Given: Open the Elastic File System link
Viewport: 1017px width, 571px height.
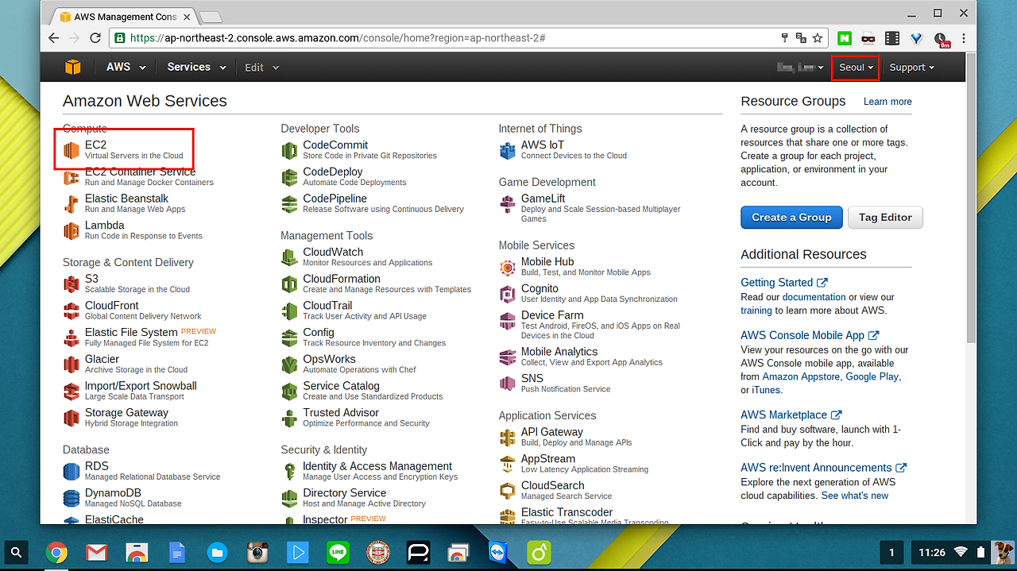Looking at the screenshot, I should (x=131, y=332).
